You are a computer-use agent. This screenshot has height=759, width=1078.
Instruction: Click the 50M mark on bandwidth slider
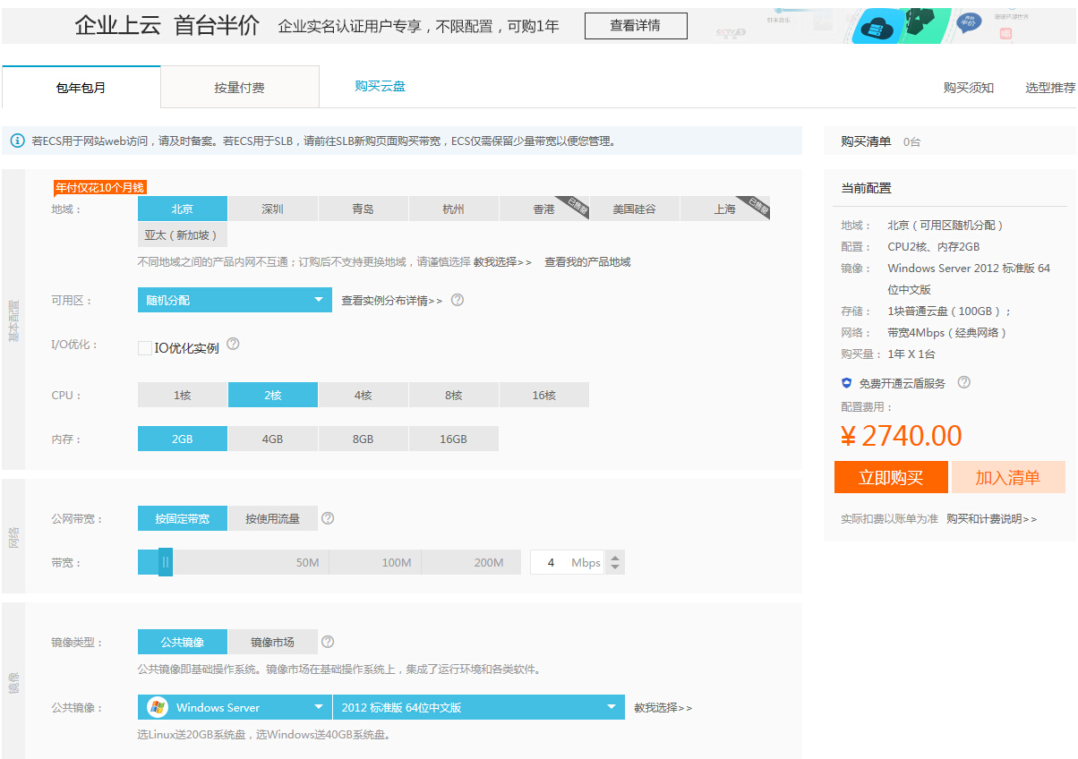coord(308,563)
